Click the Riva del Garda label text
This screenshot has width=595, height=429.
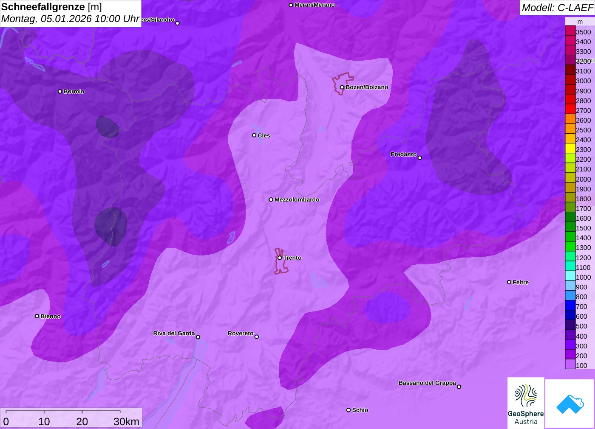click(x=174, y=333)
